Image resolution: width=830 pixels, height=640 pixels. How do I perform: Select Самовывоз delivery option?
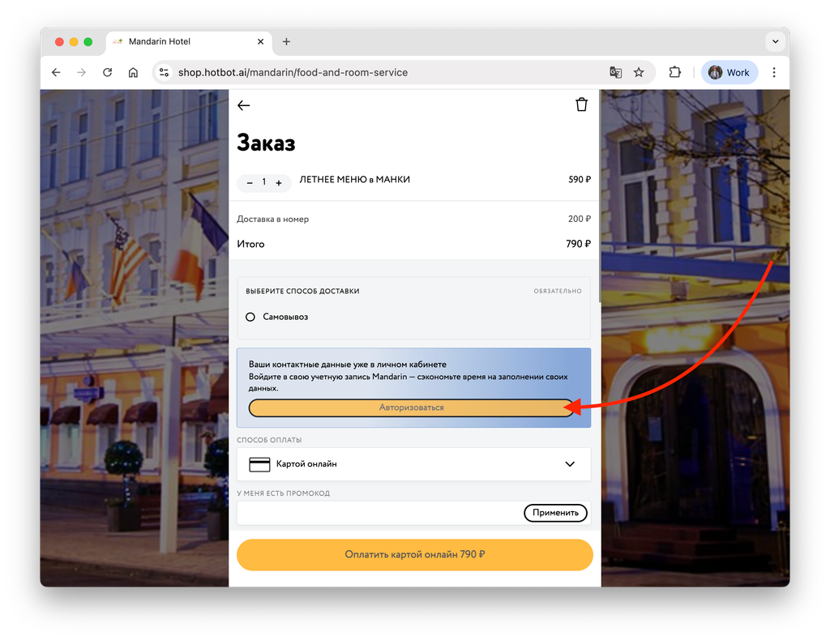click(250, 317)
